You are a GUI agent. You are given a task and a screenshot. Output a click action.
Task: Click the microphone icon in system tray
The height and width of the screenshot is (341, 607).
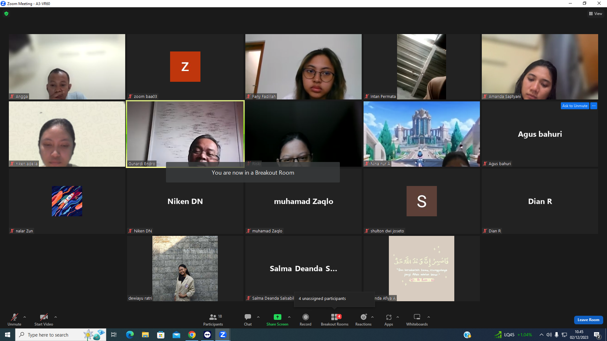pyautogui.click(x=556, y=335)
